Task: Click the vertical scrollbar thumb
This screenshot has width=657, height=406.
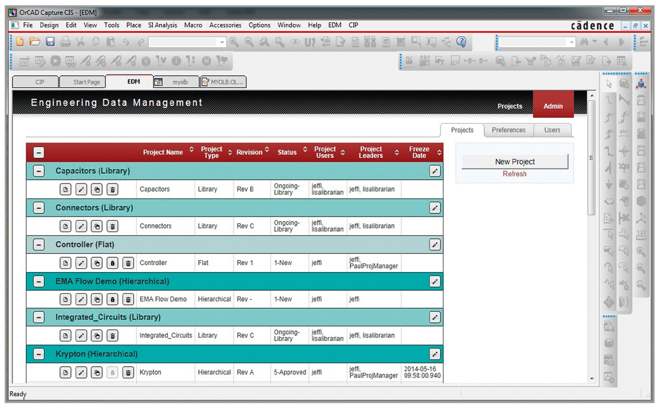Action: pyautogui.click(x=591, y=158)
